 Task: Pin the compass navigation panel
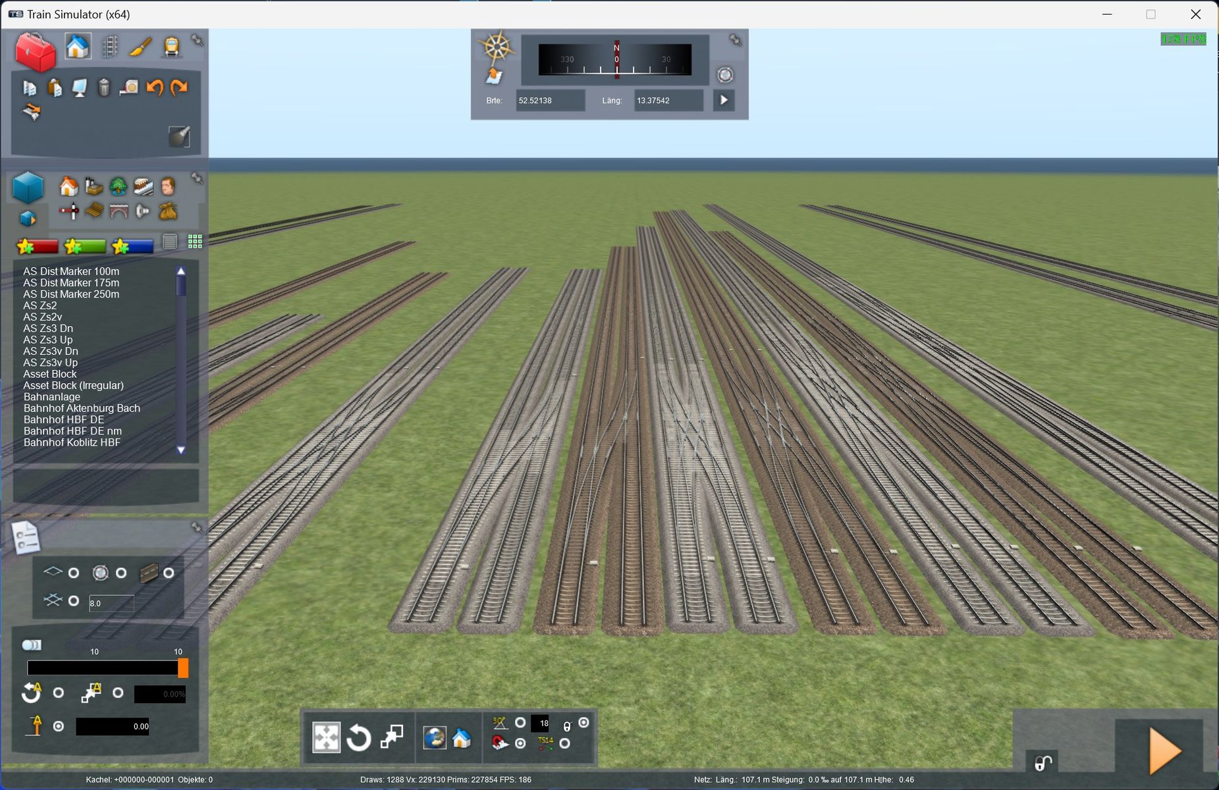736,41
